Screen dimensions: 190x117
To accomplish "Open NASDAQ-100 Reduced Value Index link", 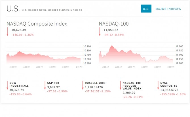I will 132,85.
